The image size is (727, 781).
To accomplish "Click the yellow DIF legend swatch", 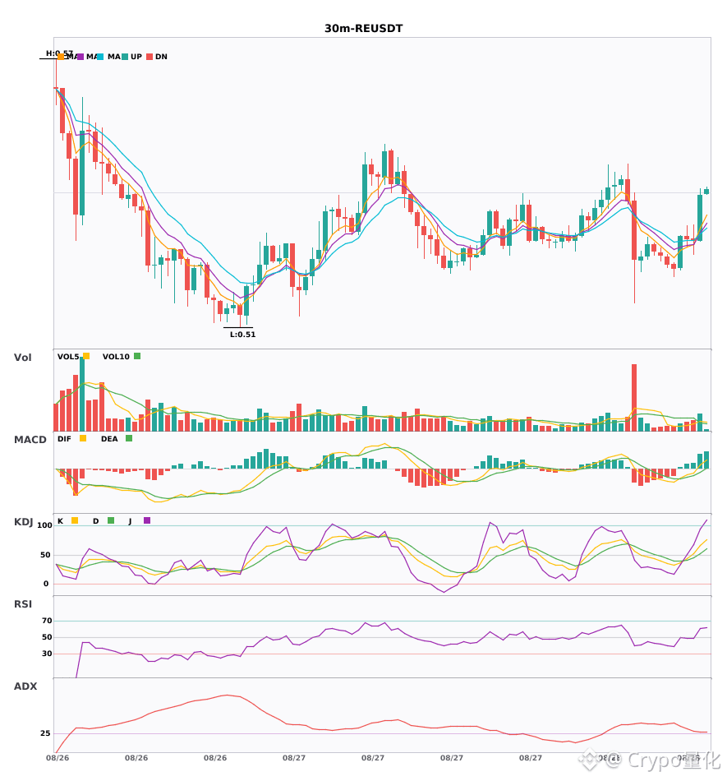I will click(x=83, y=438).
